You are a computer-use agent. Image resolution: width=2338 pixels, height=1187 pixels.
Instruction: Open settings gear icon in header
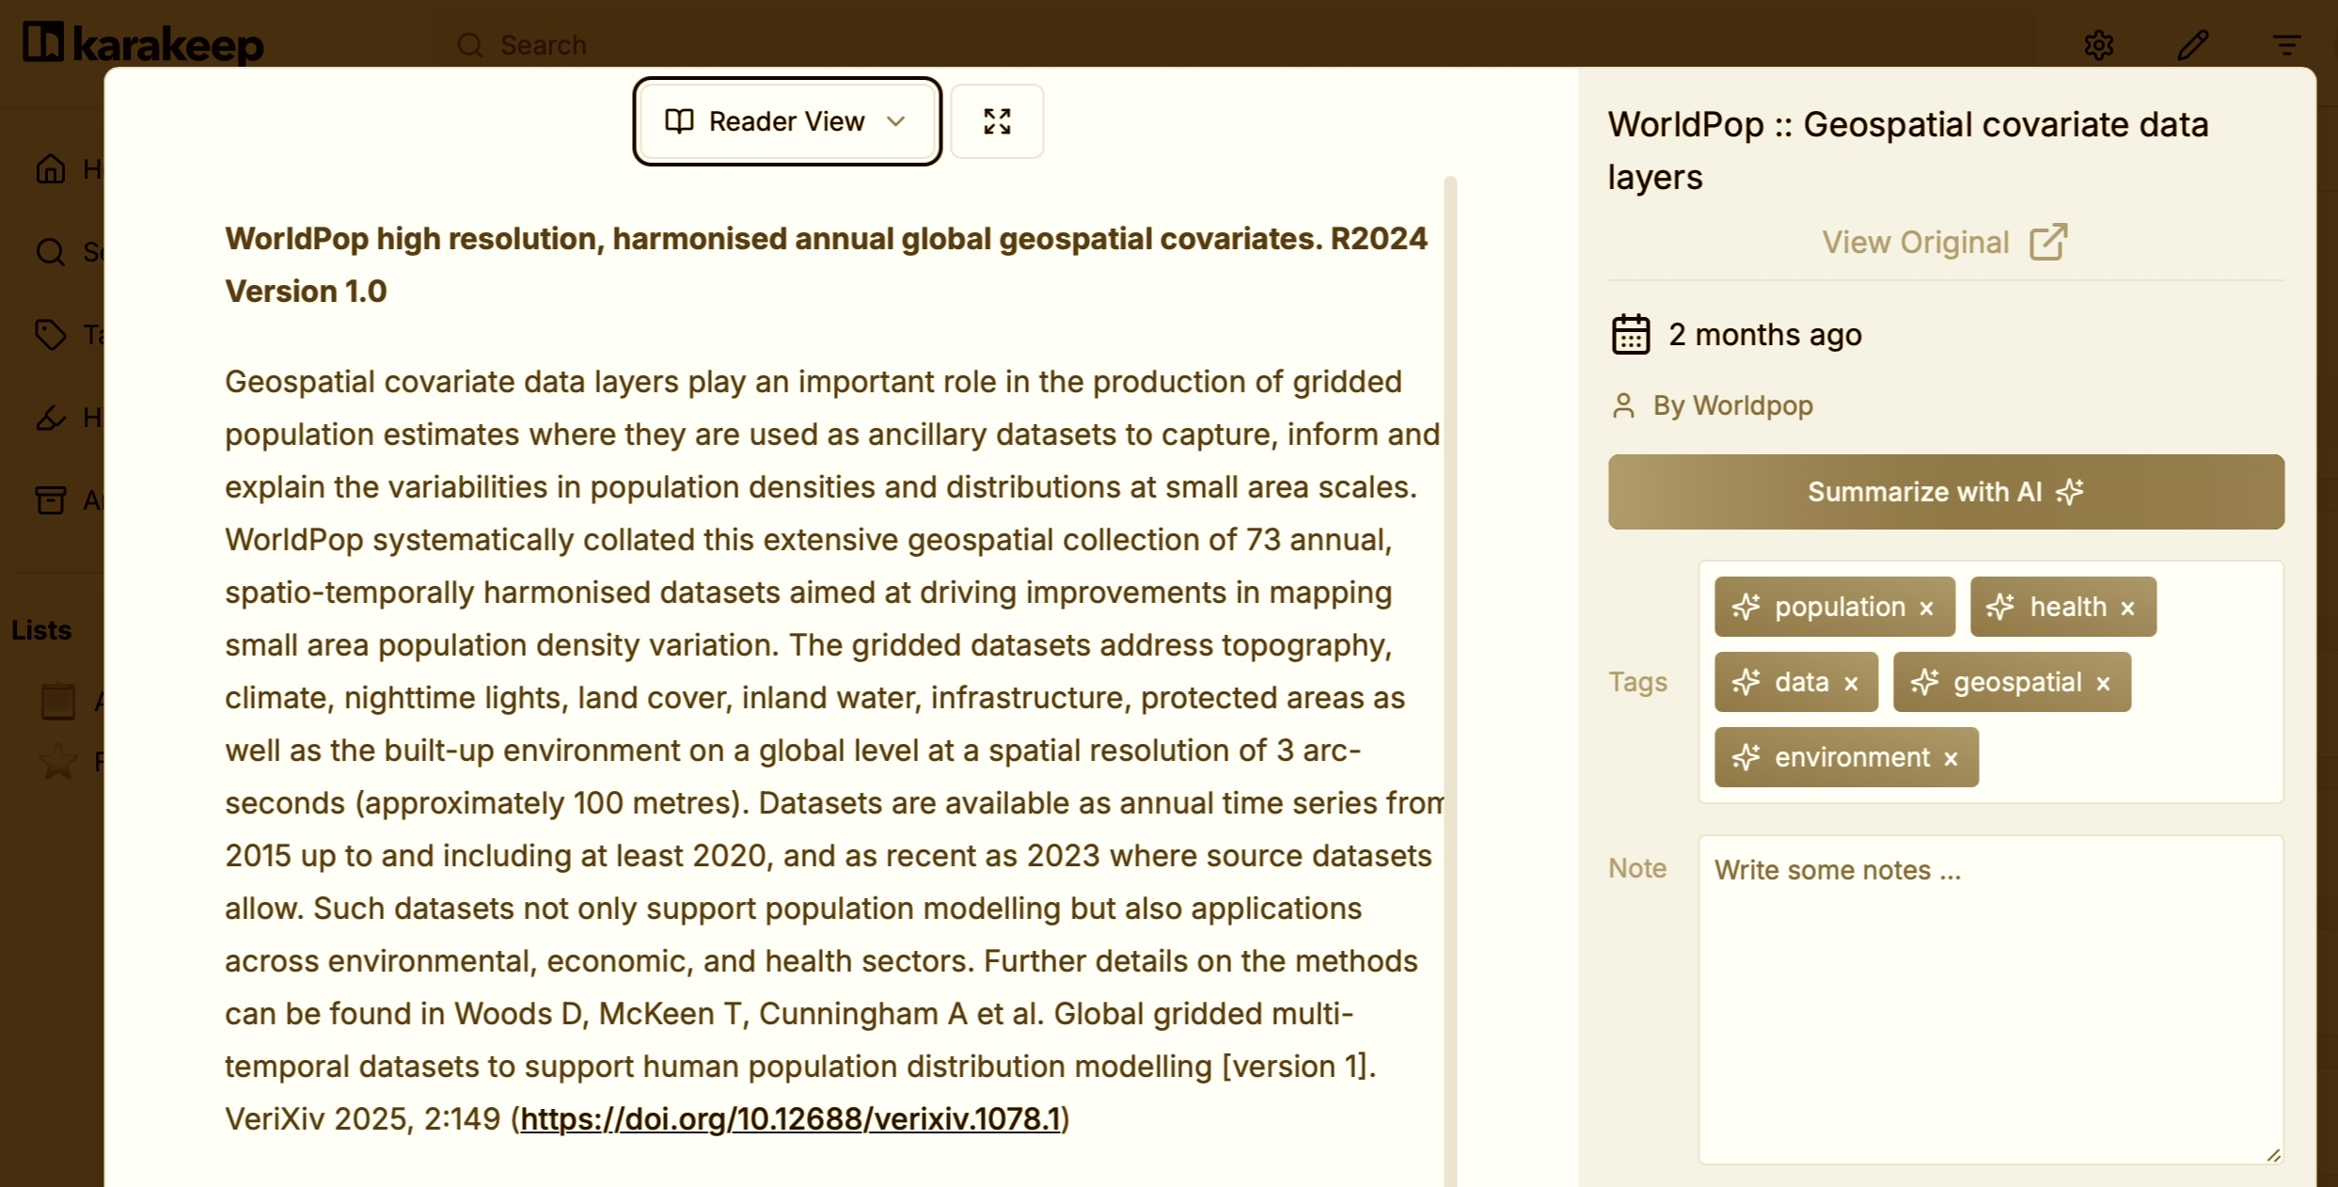[x=2098, y=45]
